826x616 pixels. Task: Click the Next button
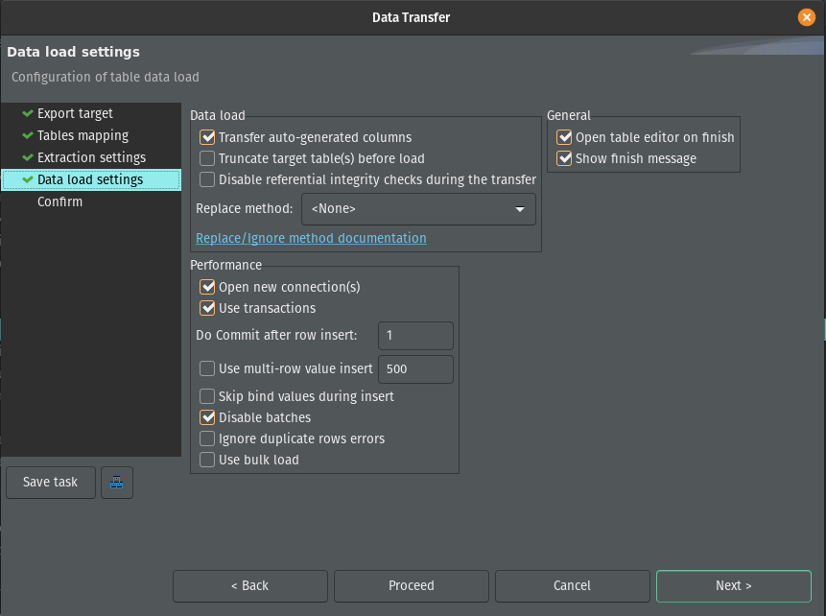click(x=734, y=585)
